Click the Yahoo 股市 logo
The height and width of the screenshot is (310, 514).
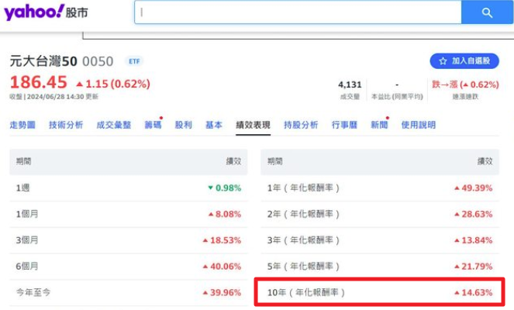click(x=46, y=12)
